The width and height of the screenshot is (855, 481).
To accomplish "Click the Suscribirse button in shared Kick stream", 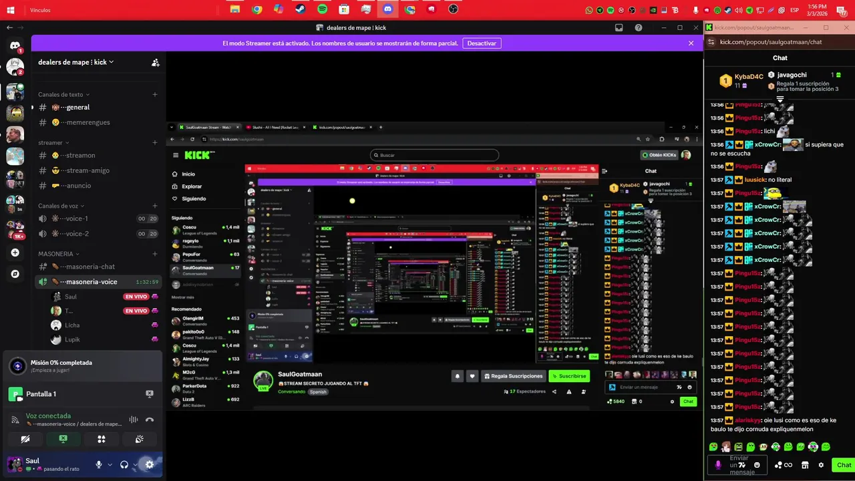I will [569, 376].
